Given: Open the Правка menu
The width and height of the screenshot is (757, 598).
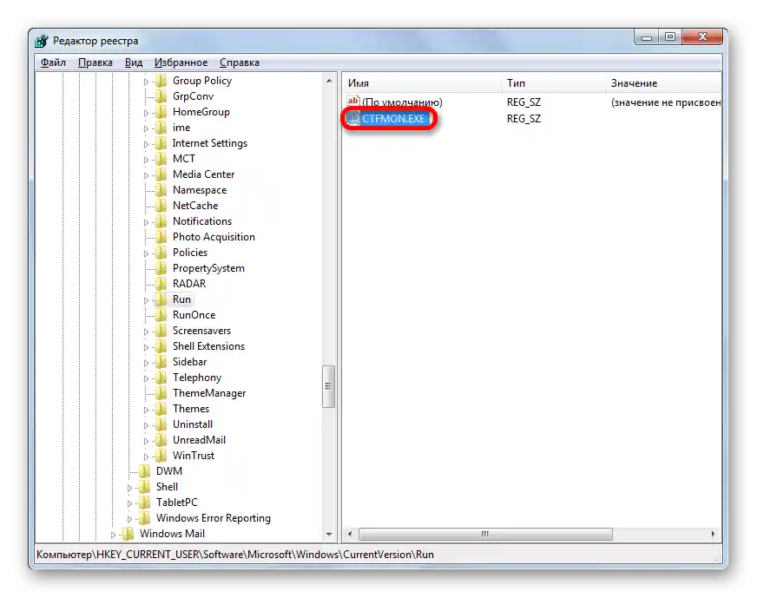Looking at the screenshot, I should (95, 62).
